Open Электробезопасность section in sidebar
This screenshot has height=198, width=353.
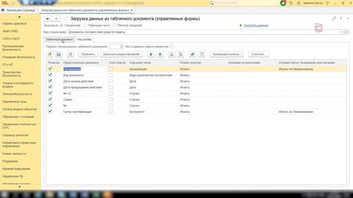[17, 94]
